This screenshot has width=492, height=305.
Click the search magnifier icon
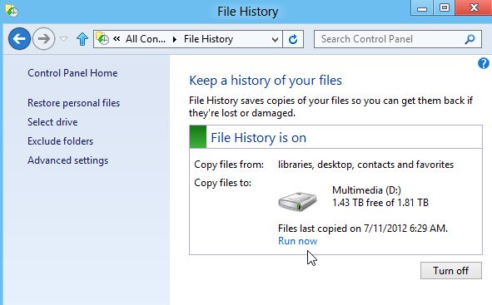point(470,39)
